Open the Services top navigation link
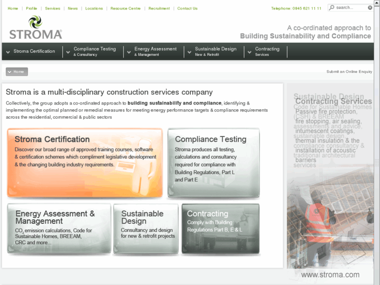380x285 pixels. click(x=53, y=8)
